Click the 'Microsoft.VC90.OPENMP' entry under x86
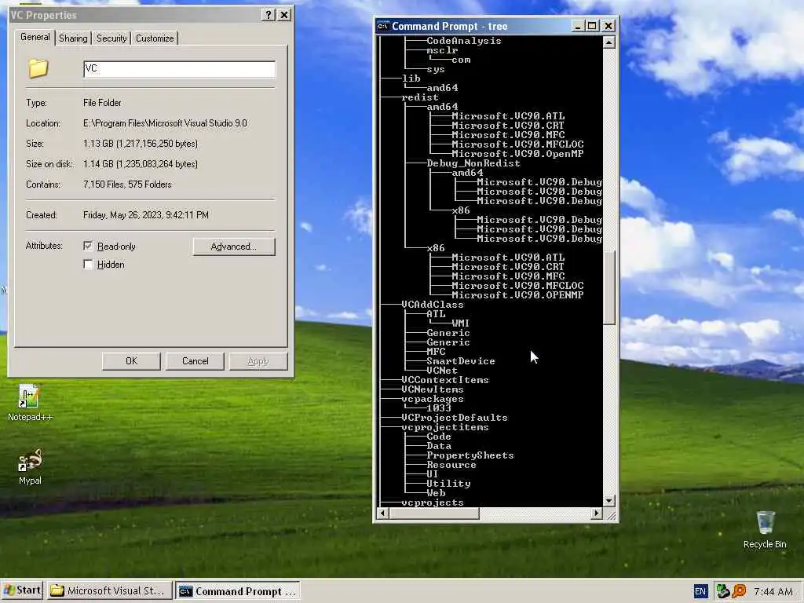Image resolution: width=804 pixels, height=603 pixels. coord(517,295)
